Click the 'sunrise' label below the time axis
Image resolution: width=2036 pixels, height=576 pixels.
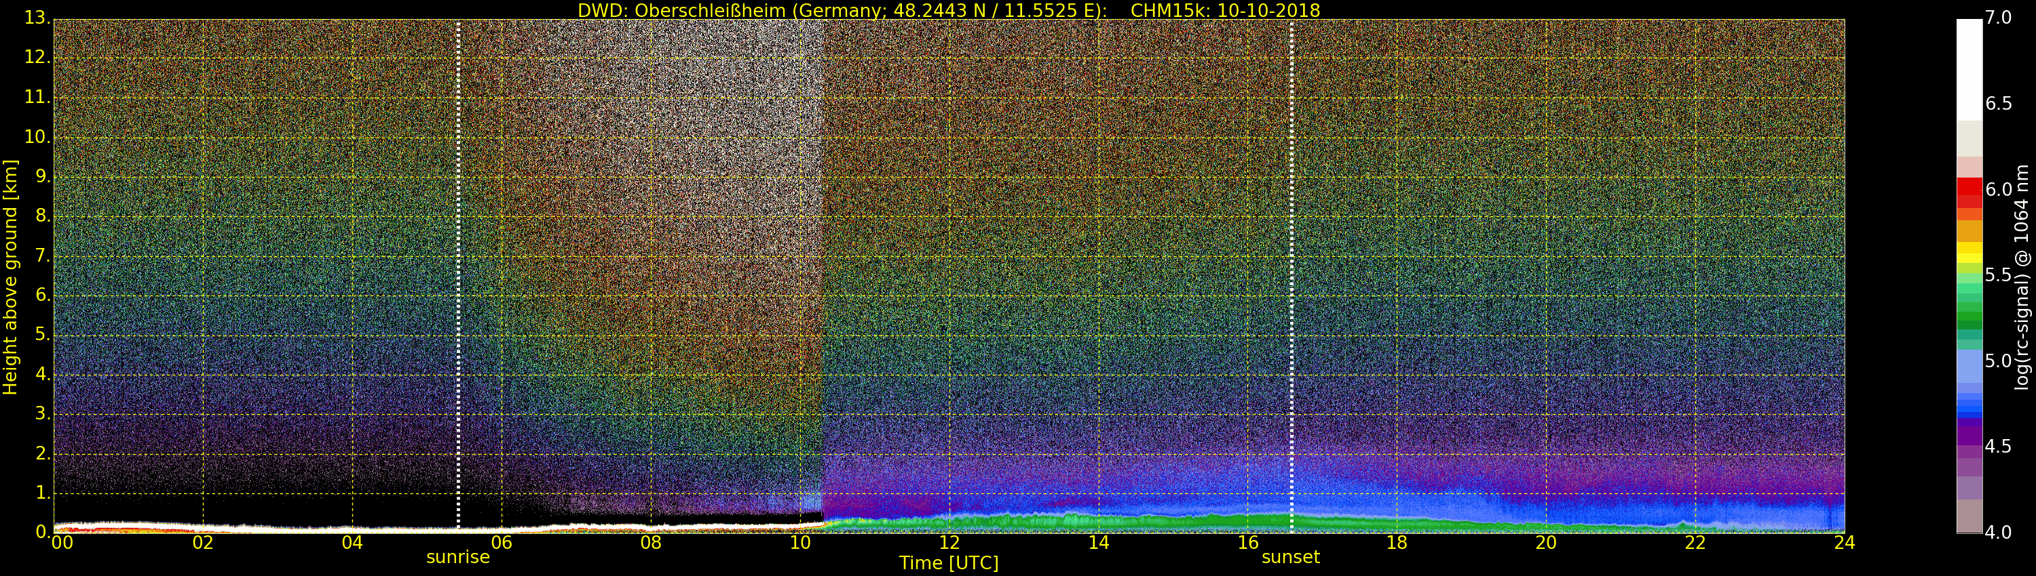coord(457,557)
